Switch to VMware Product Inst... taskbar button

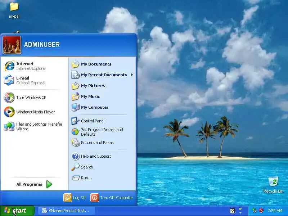(x=67, y=211)
